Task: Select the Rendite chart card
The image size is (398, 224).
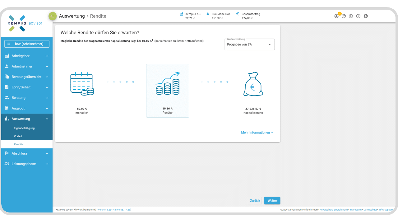Action: pos(167,91)
